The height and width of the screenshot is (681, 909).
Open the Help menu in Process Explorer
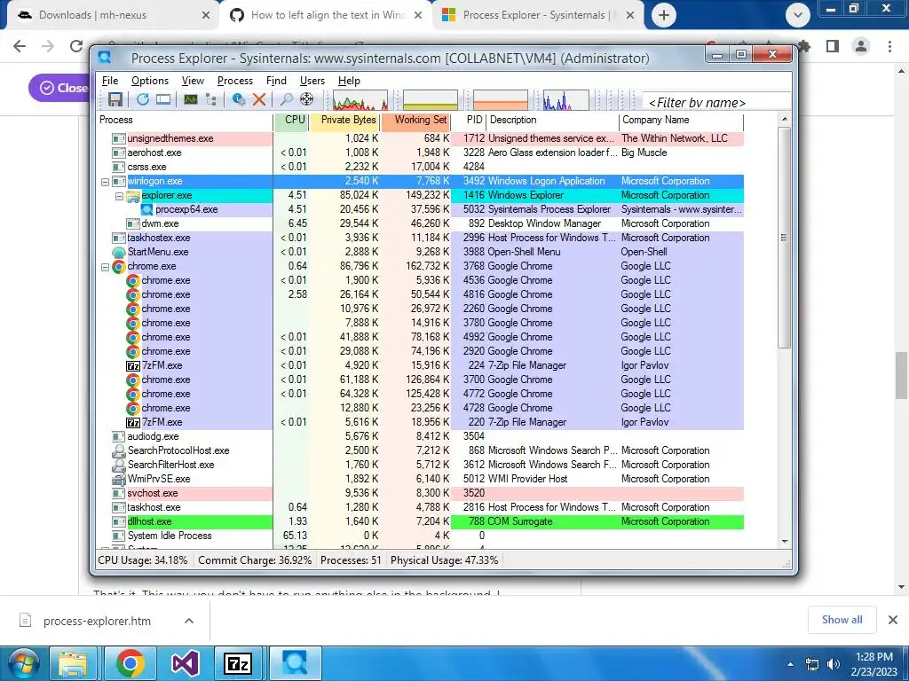[349, 81]
